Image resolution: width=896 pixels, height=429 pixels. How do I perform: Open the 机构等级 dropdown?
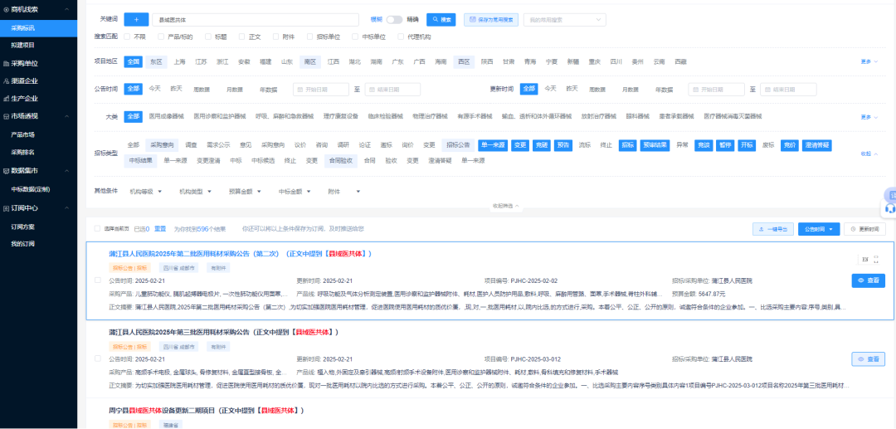pos(146,192)
